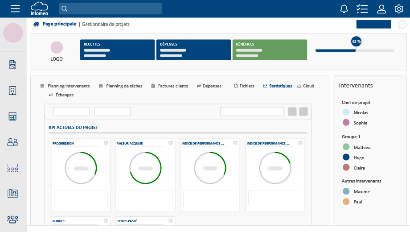410x232 pixels.
Task: Open the meeting room sidebar icon
Action: (x=12, y=168)
